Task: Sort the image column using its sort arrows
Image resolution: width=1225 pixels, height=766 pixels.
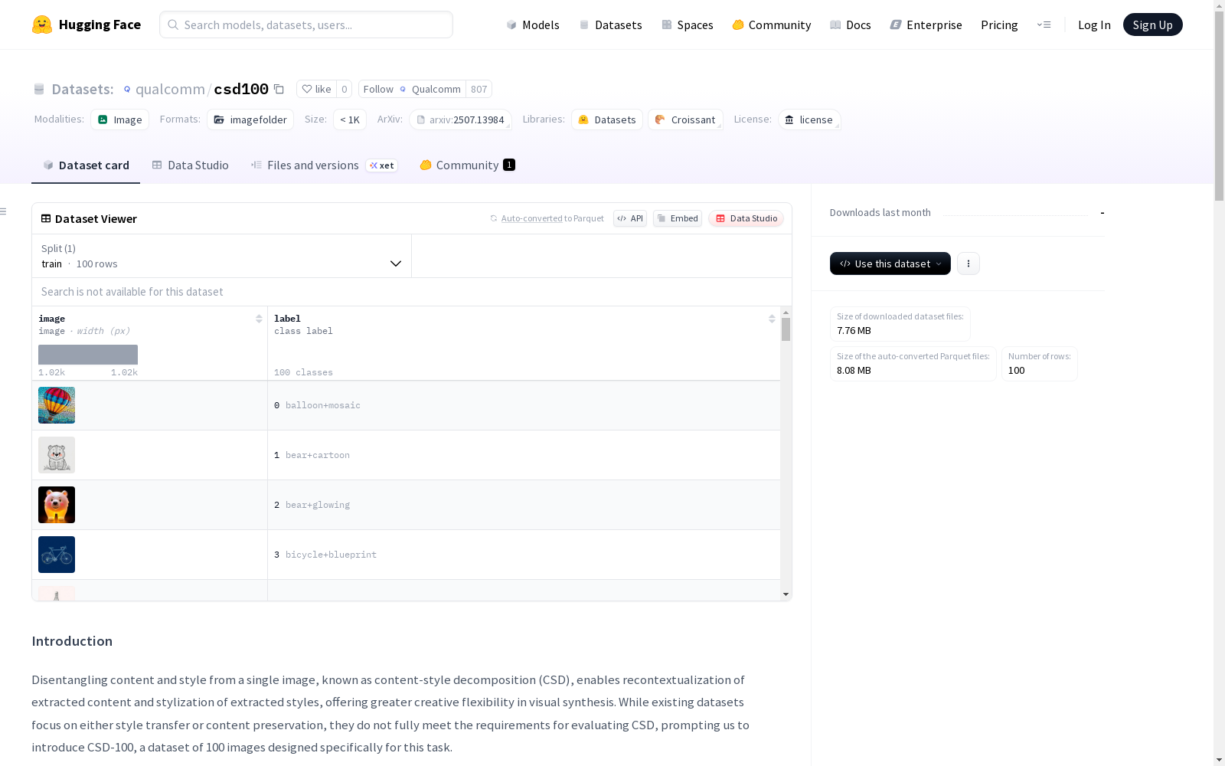Action: click(259, 319)
